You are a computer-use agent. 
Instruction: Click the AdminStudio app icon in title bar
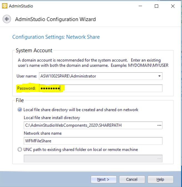5,6
